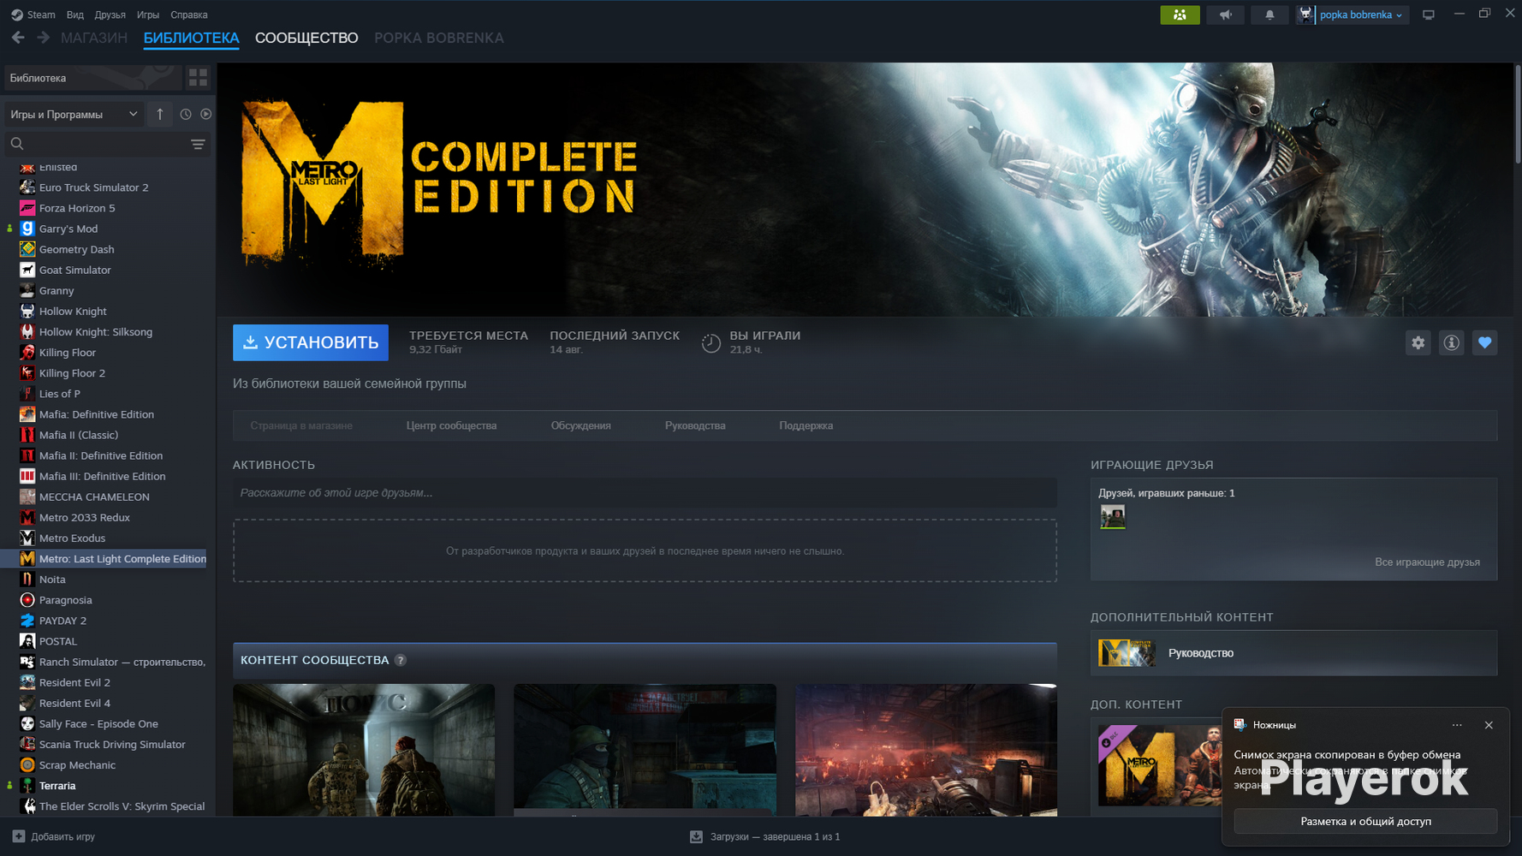Screen dimensions: 1522x856
Task: Click the Add game plus icon
Action: (19, 836)
